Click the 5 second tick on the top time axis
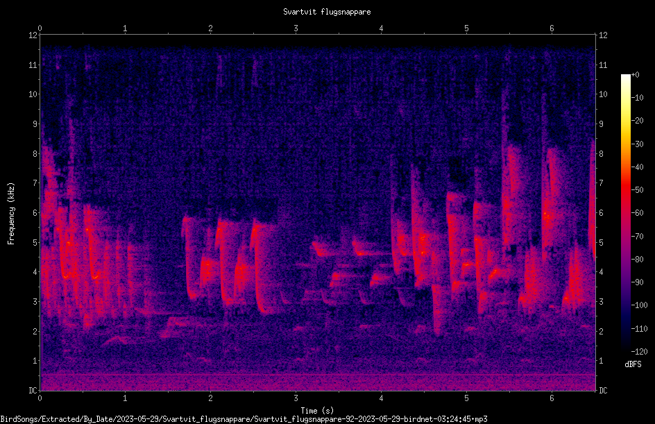 [x=466, y=28]
